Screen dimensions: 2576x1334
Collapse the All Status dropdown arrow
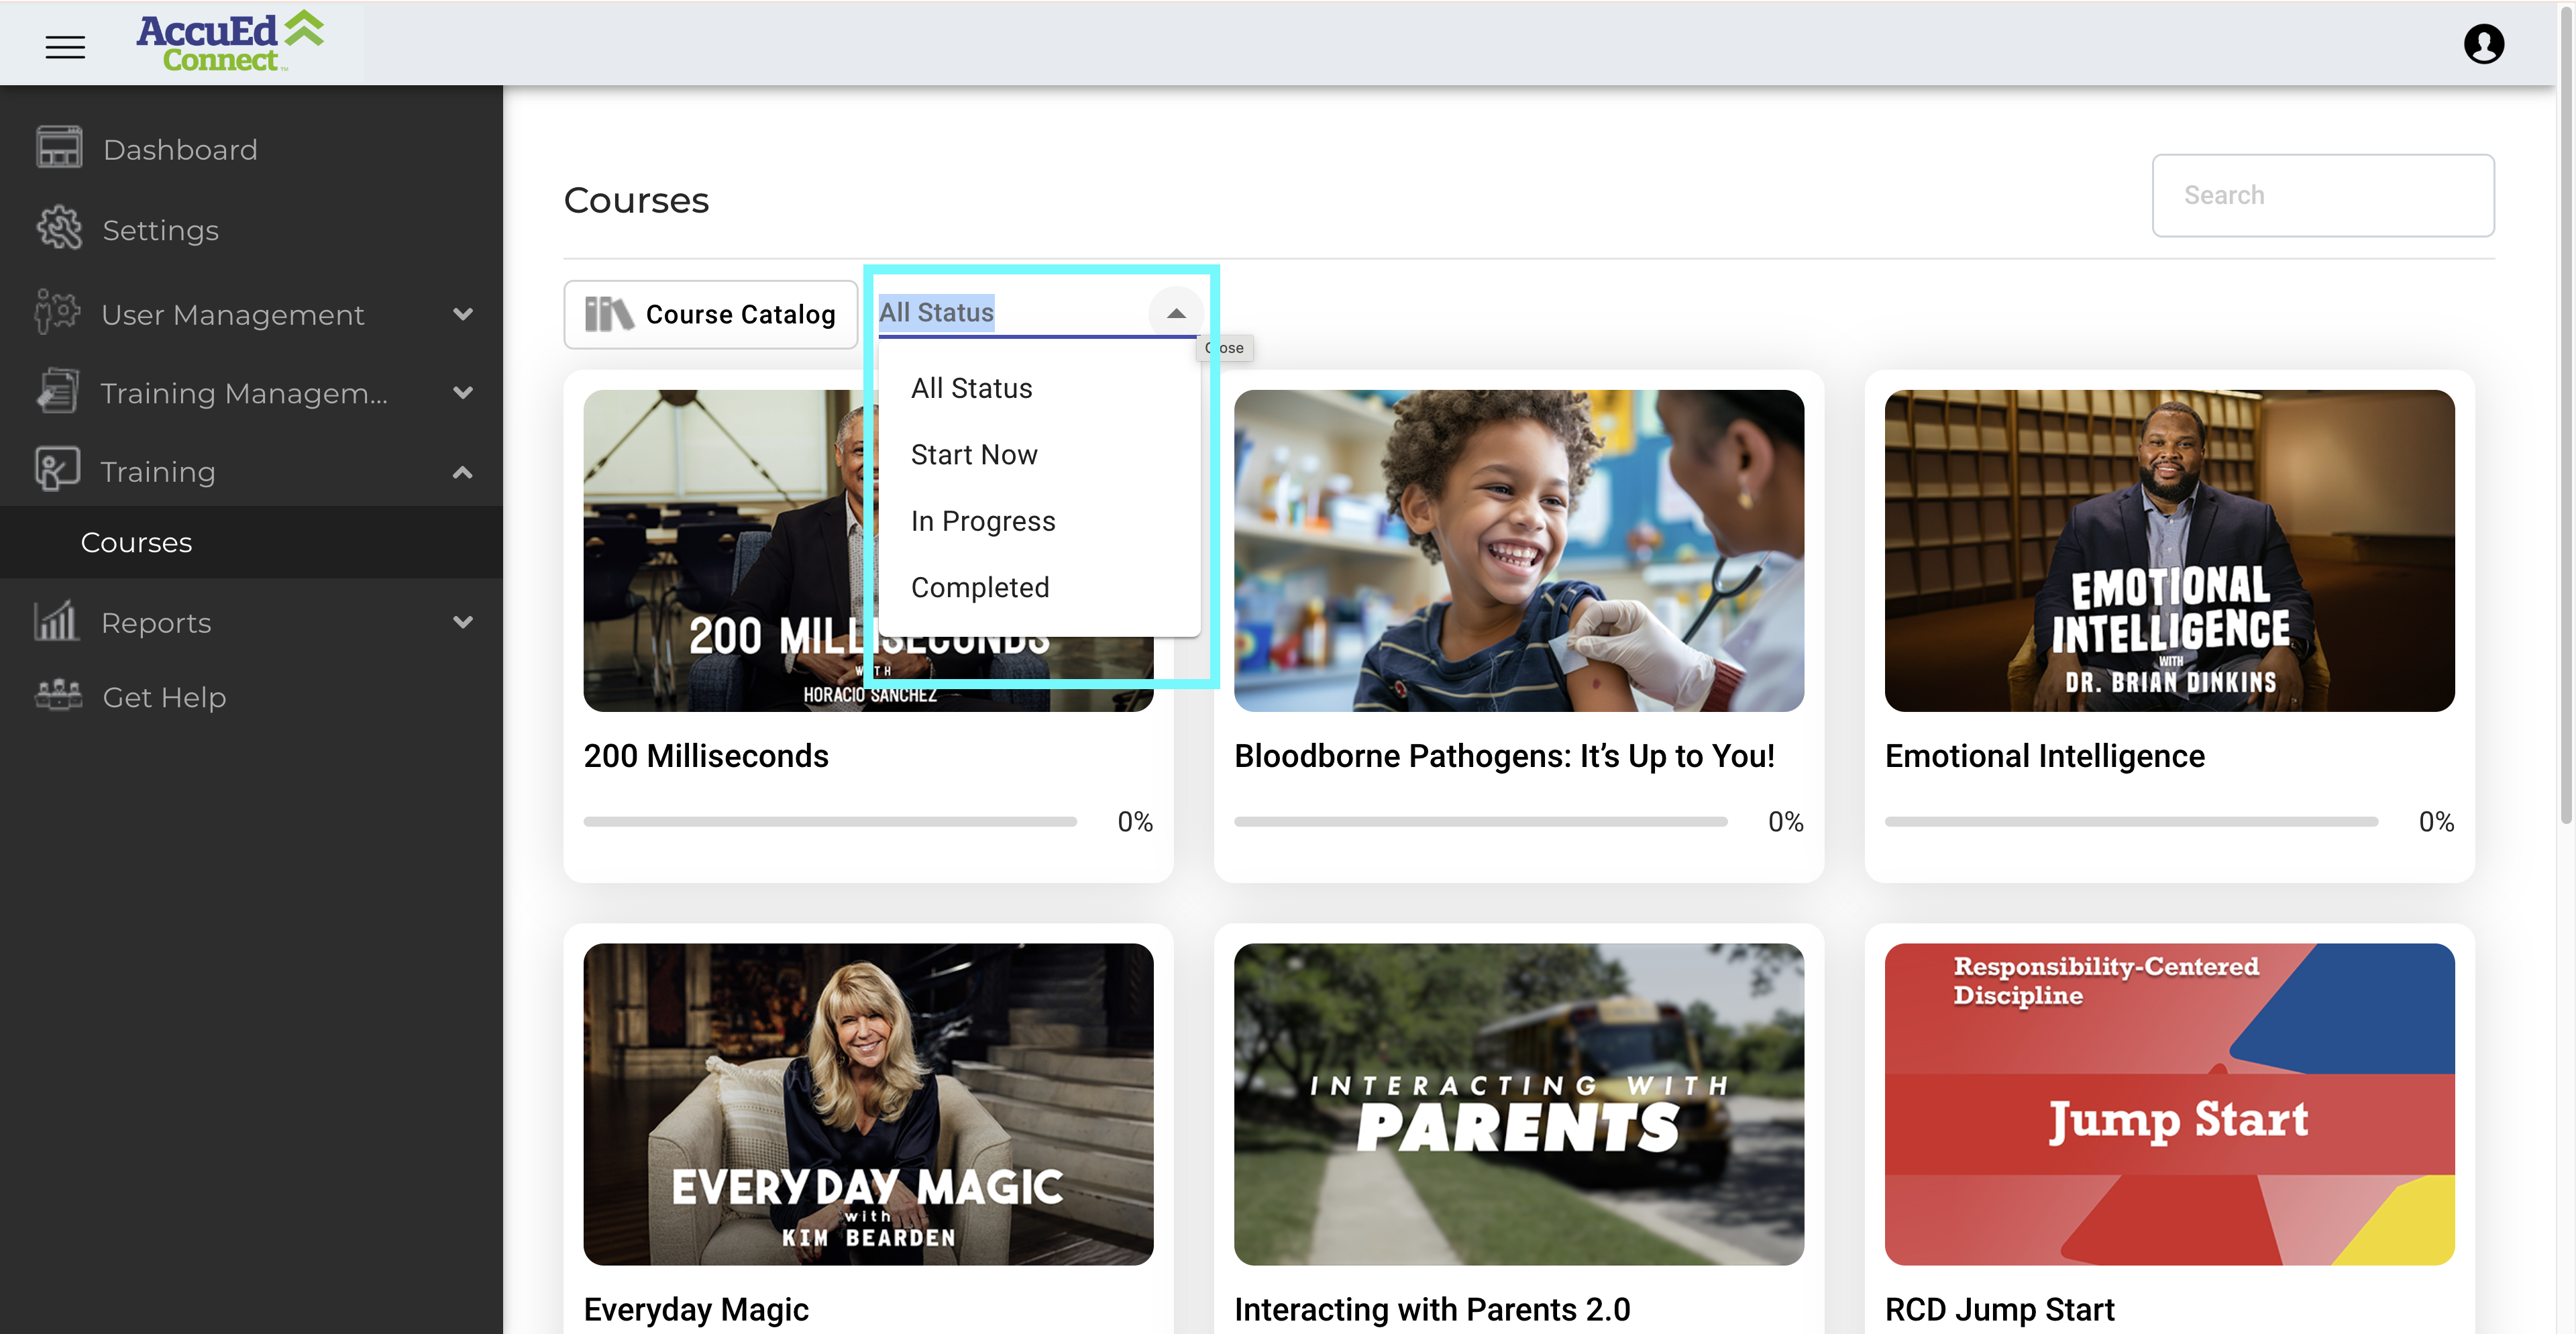pos(1176,313)
